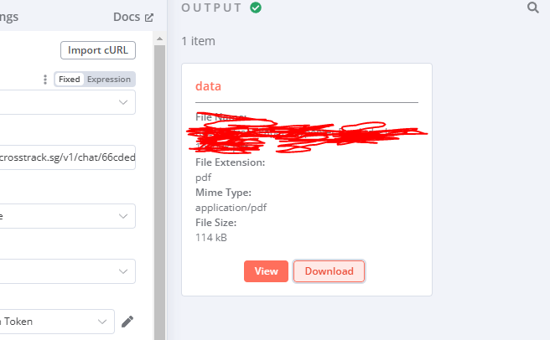Screen dimensions: 550x340
Task: Download the PDF file
Action: pyautogui.click(x=329, y=271)
